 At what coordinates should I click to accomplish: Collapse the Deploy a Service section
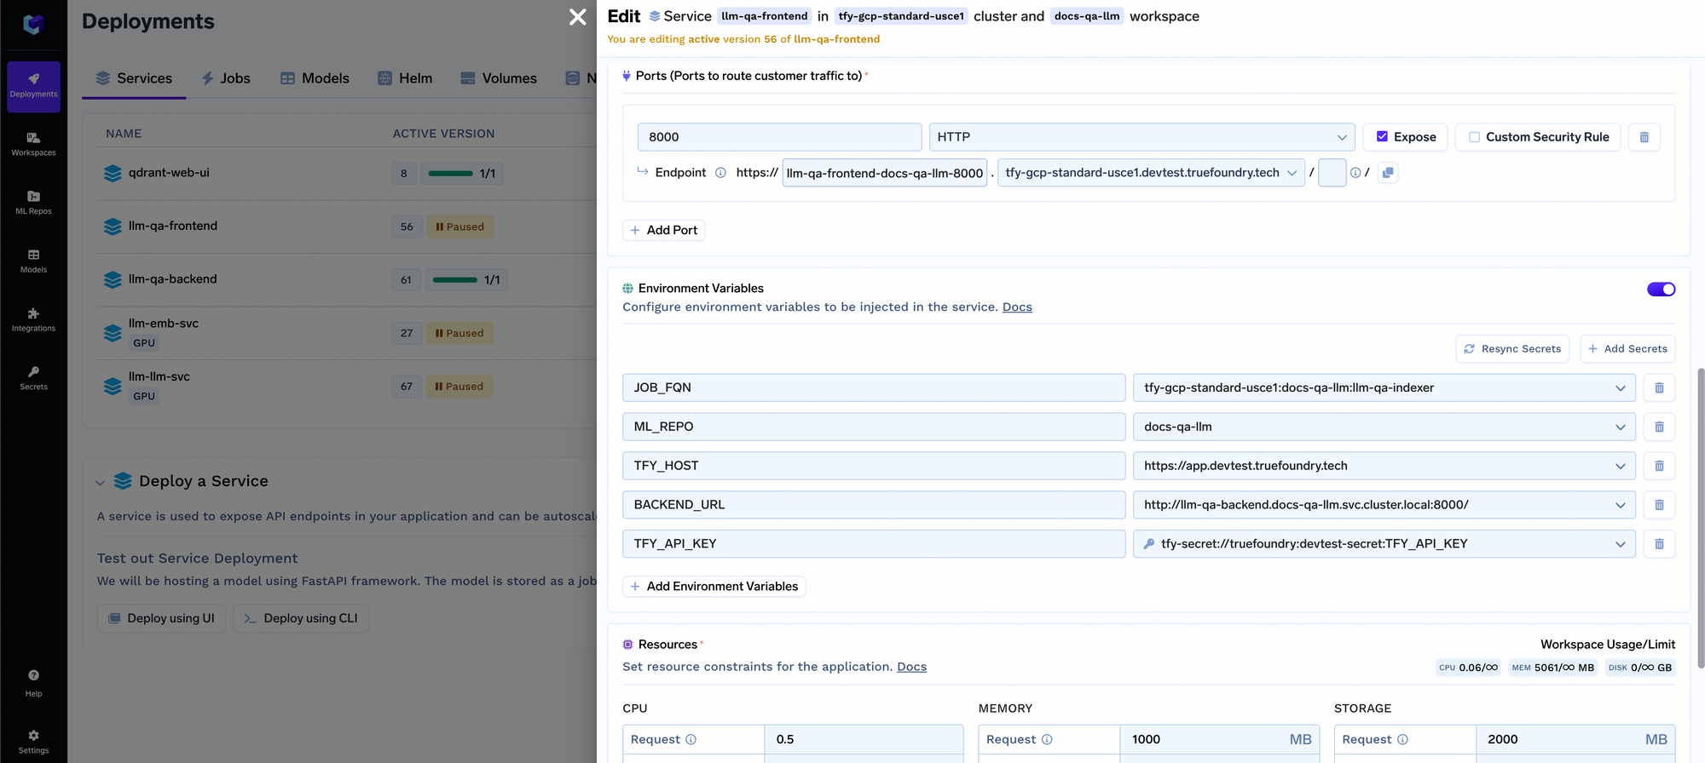click(100, 483)
